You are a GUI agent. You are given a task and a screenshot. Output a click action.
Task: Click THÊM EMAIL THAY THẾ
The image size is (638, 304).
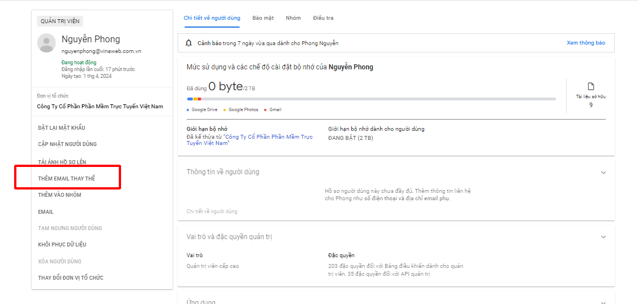click(x=67, y=179)
